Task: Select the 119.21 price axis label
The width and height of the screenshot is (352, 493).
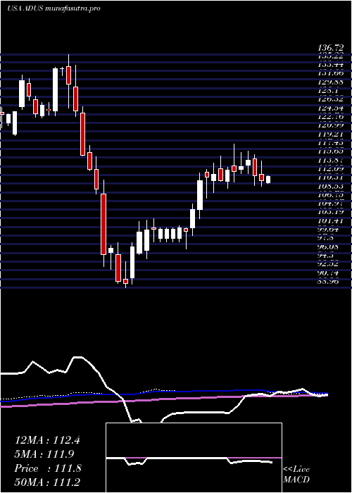Action: click(x=330, y=135)
